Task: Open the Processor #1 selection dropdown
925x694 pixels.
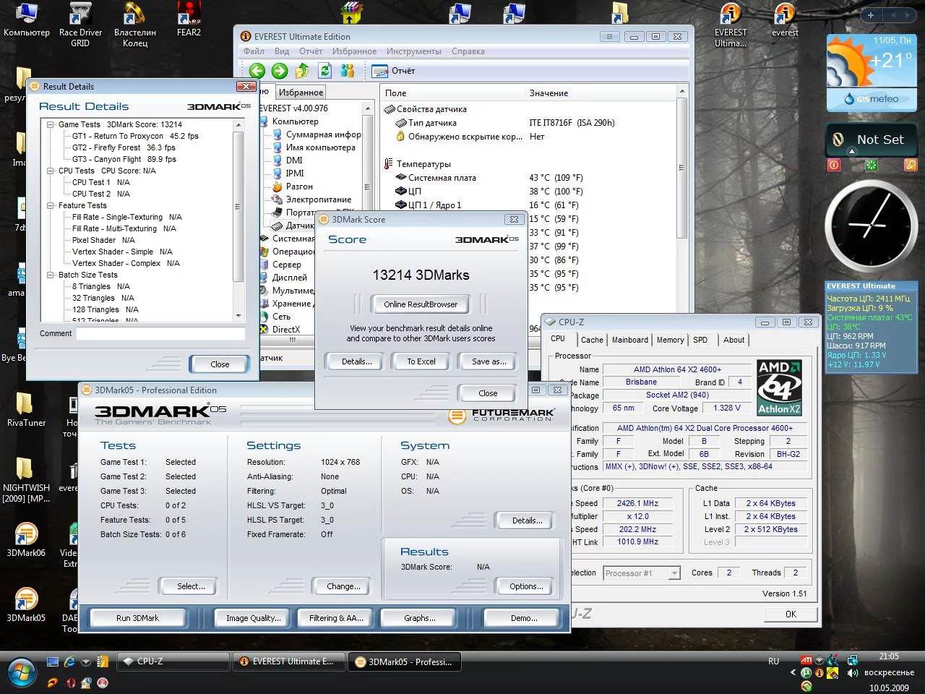Action: click(x=642, y=573)
